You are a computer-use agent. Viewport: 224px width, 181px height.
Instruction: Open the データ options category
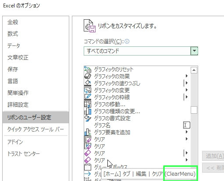click(36, 45)
